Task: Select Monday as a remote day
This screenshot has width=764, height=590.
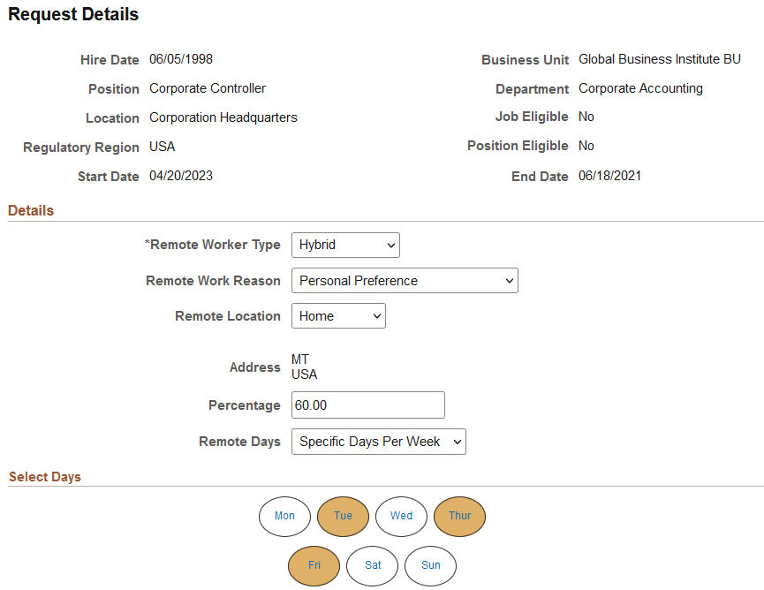Action: coord(284,516)
